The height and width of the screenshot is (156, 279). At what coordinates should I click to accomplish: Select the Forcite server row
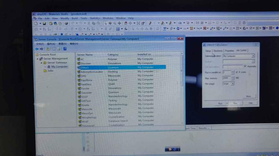coord(121,88)
